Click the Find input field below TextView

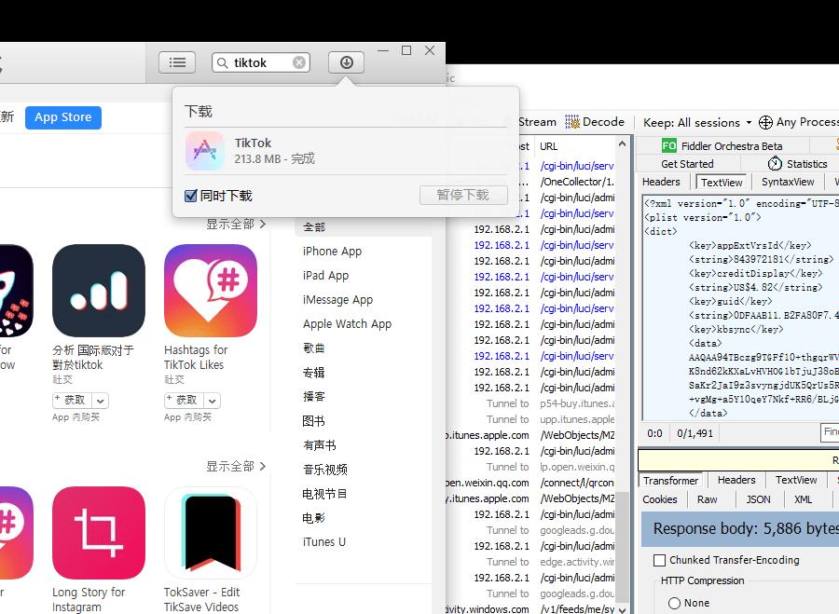829,432
